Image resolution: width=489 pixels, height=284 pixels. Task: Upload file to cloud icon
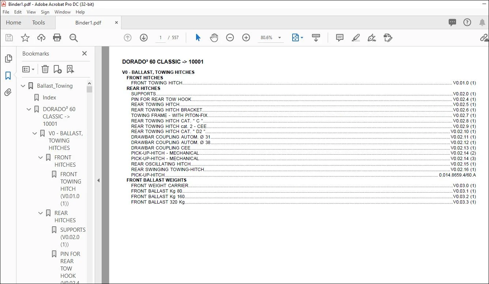[x=41, y=38]
